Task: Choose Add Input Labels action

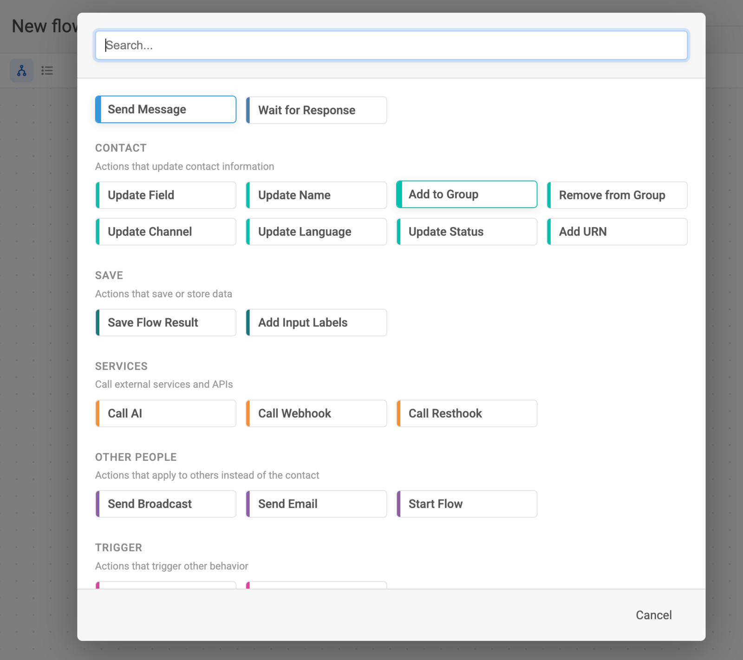Action: (x=316, y=322)
